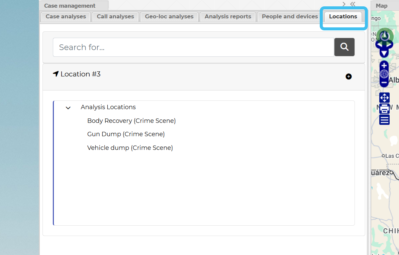The height and width of the screenshot is (255, 399).
Task: Click the globe icon on map zoom control
Action: pyautogui.click(x=384, y=74)
